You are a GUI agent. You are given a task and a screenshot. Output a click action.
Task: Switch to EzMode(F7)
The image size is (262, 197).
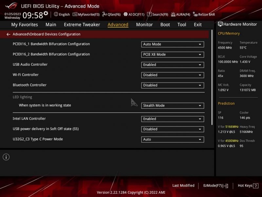point(215,186)
